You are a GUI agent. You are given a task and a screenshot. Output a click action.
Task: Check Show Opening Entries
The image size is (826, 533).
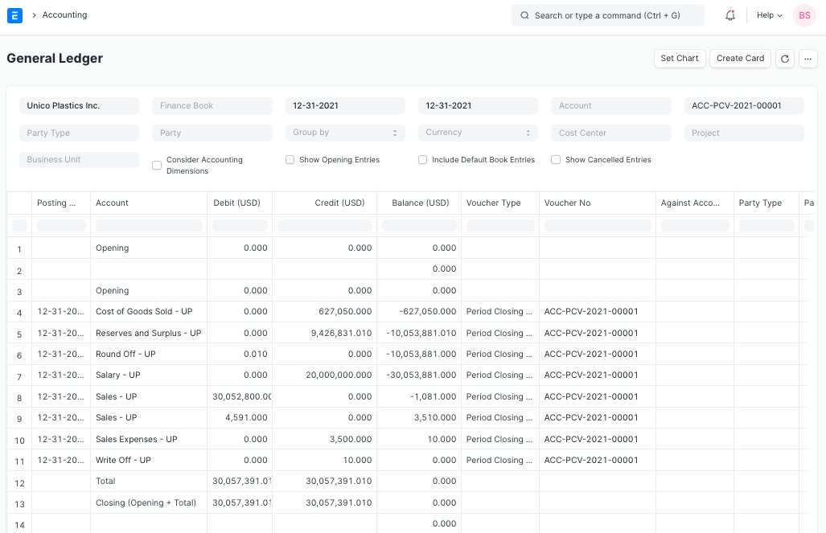click(x=290, y=159)
